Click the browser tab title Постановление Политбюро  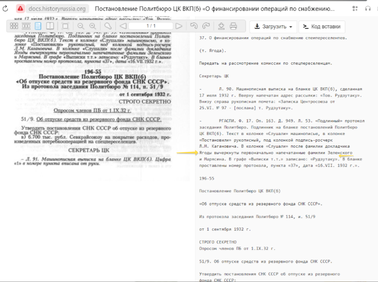click(214, 9)
